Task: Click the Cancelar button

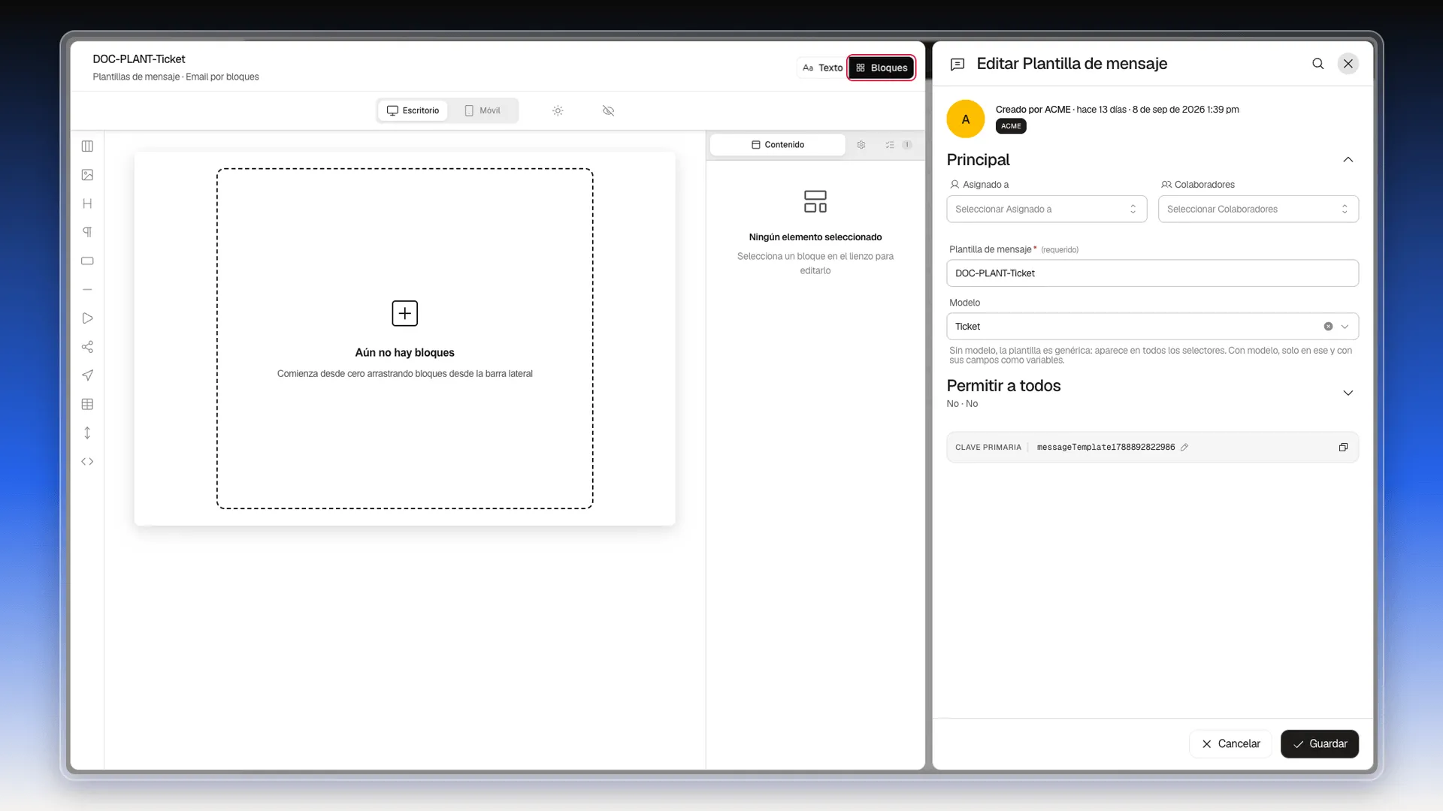Action: pyautogui.click(x=1230, y=744)
